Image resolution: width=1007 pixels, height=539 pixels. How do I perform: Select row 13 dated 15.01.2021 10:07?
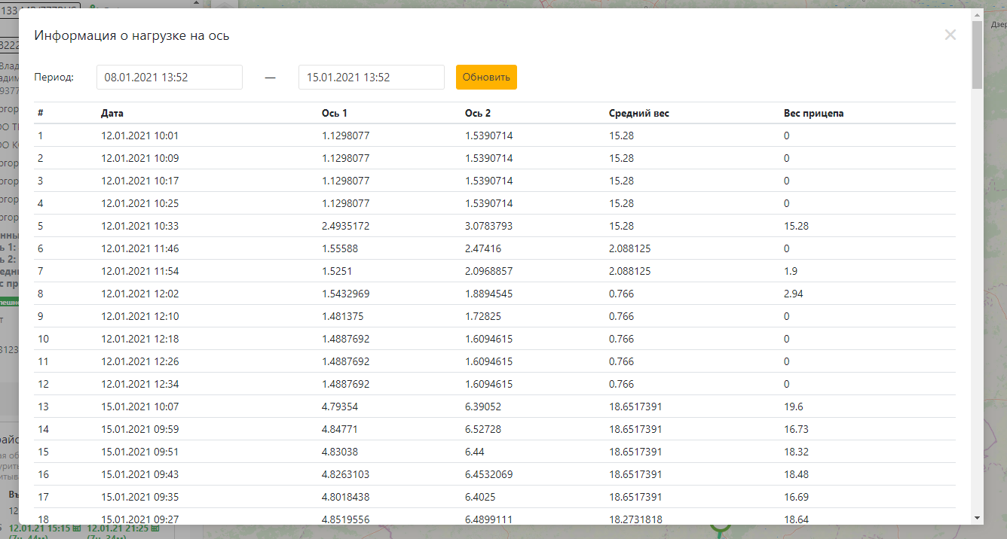(x=495, y=407)
